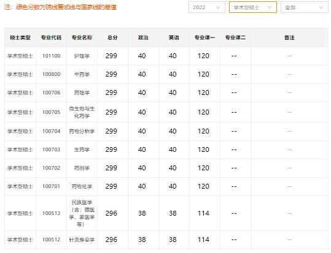Click the 英语 column header
The image size is (331, 253).
(x=174, y=37)
